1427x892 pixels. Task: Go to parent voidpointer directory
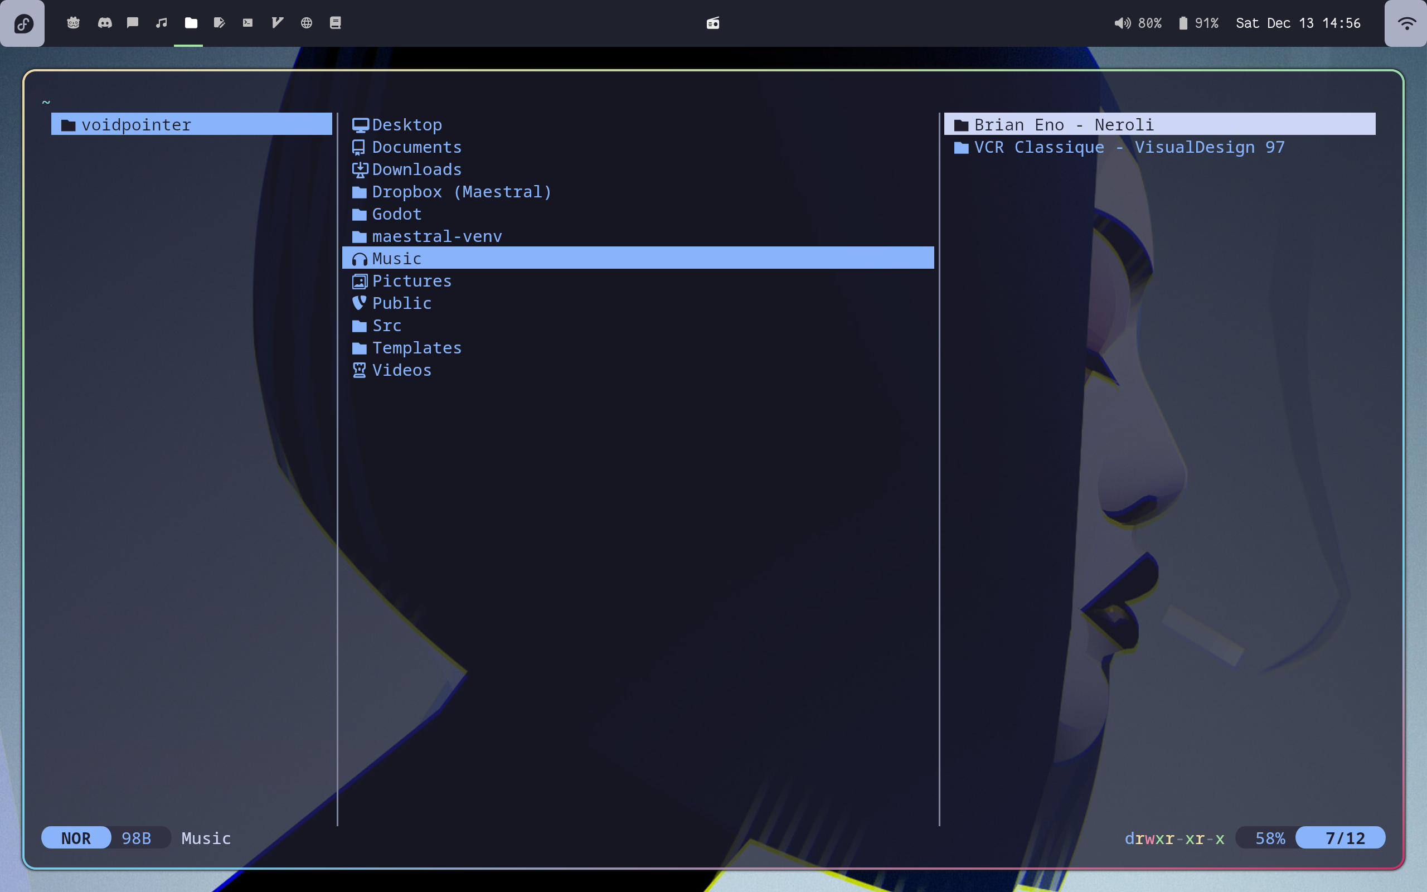[x=136, y=125]
